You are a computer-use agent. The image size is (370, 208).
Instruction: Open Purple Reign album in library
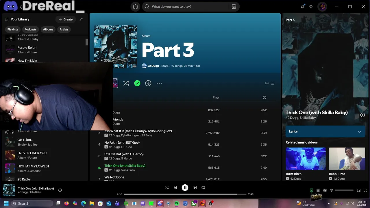45,50
